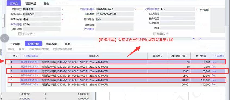Open the BOM用途 dropdown
Viewport: 230px width, 100px height.
pos(42,19)
